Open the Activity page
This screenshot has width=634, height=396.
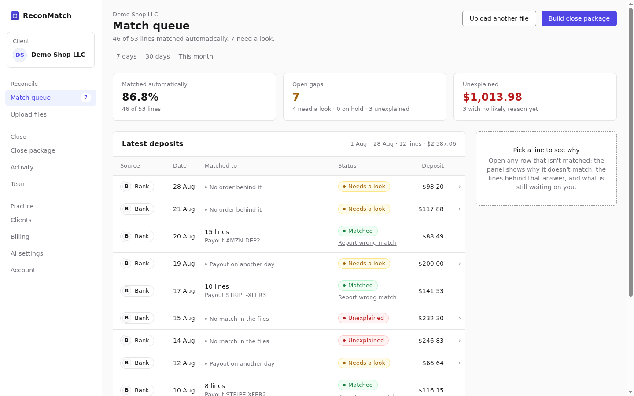tap(51, 167)
